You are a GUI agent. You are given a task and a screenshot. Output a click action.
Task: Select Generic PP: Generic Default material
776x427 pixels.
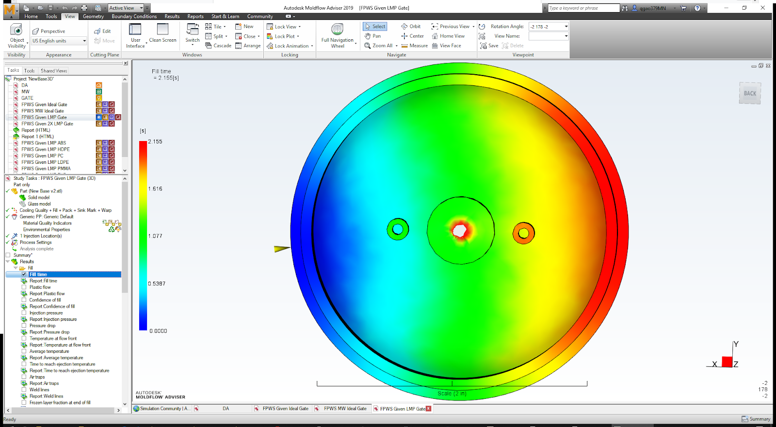(x=47, y=217)
